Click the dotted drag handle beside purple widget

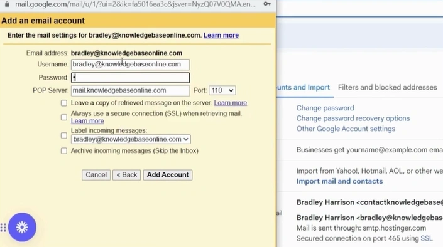point(3,228)
